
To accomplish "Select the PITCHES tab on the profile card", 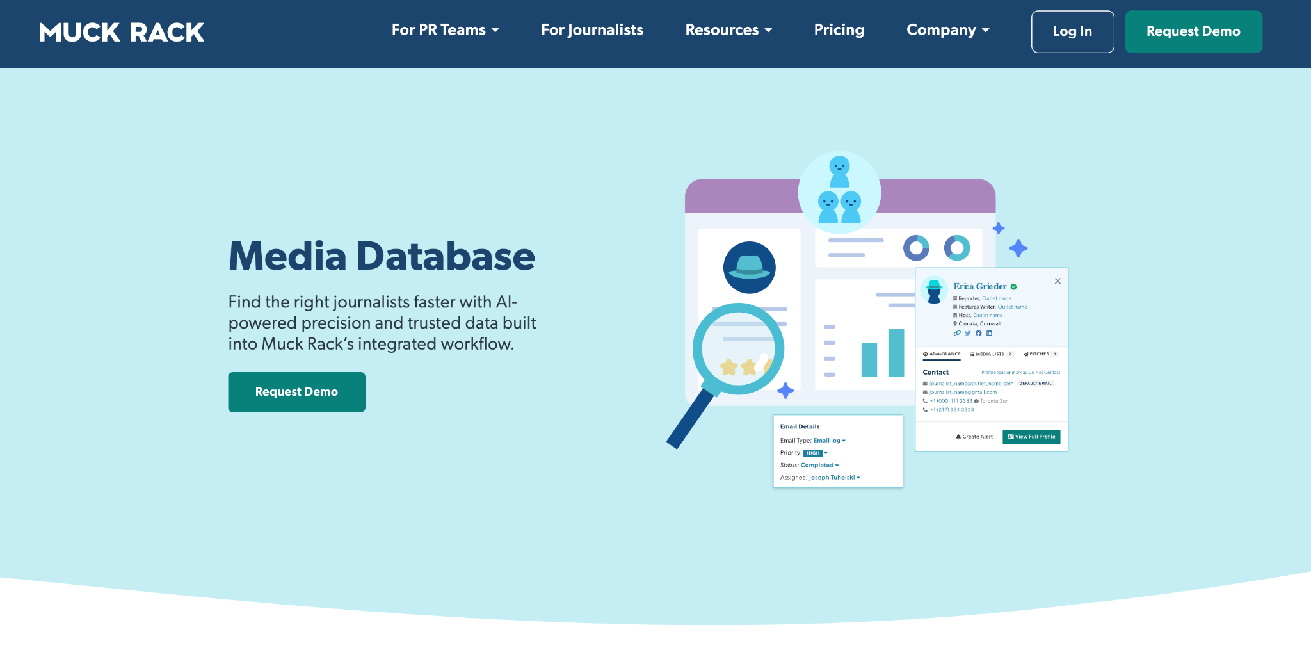I will click(x=1039, y=354).
